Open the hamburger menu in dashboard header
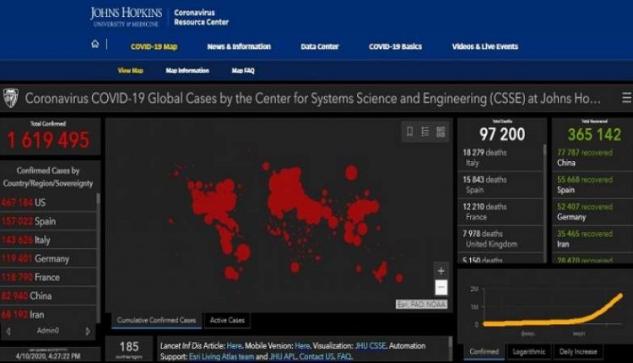The width and height of the screenshot is (633, 363). [x=625, y=98]
